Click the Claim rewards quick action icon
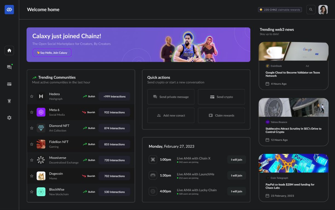This screenshot has width=335, height=210. point(211,115)
